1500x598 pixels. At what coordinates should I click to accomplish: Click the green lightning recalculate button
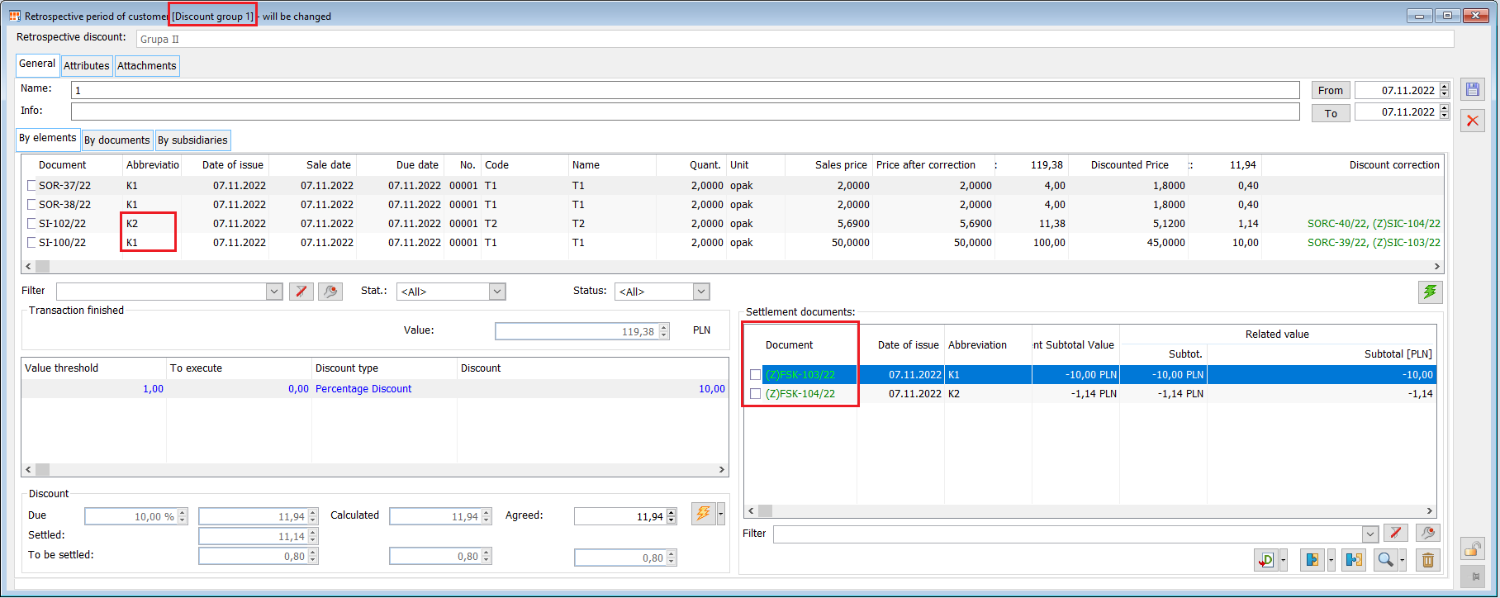pyautogui.click(x=1430, y=292)
